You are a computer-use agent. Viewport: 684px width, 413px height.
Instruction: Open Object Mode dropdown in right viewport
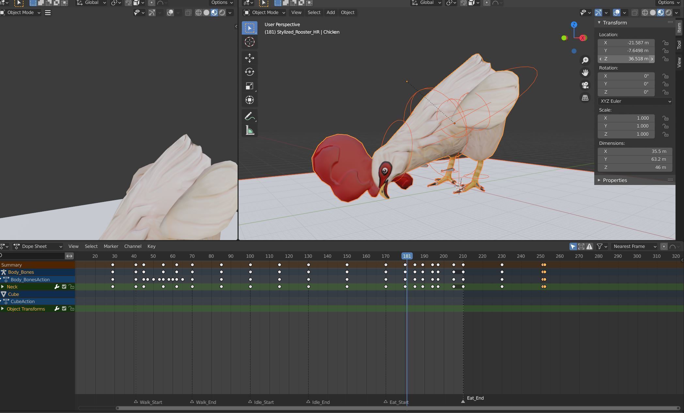tap(264, 12)
